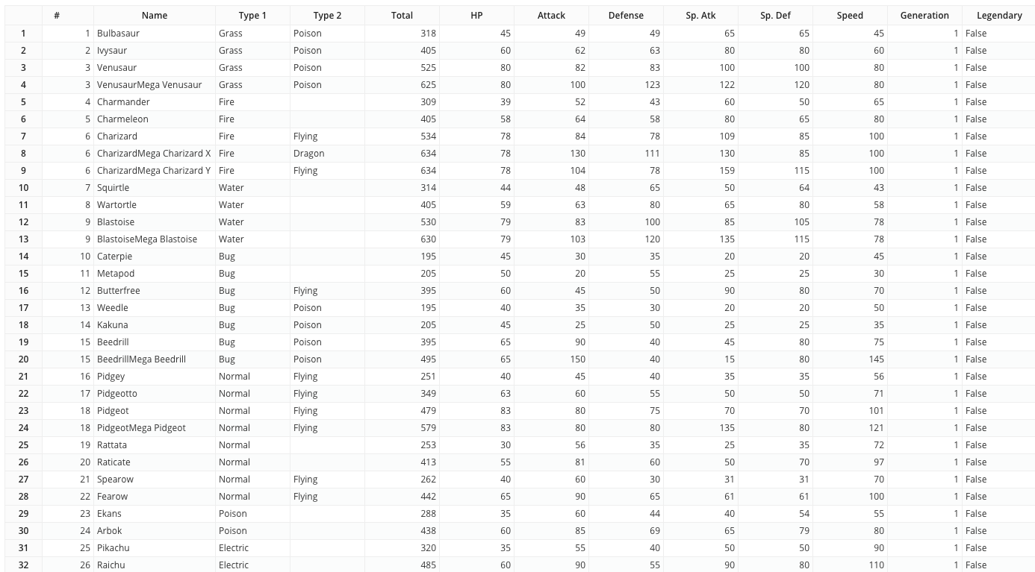Image resolution: width=1035 pixels, height=572 pixels.
Task: Click the Name column header
Action: (155, 15)
